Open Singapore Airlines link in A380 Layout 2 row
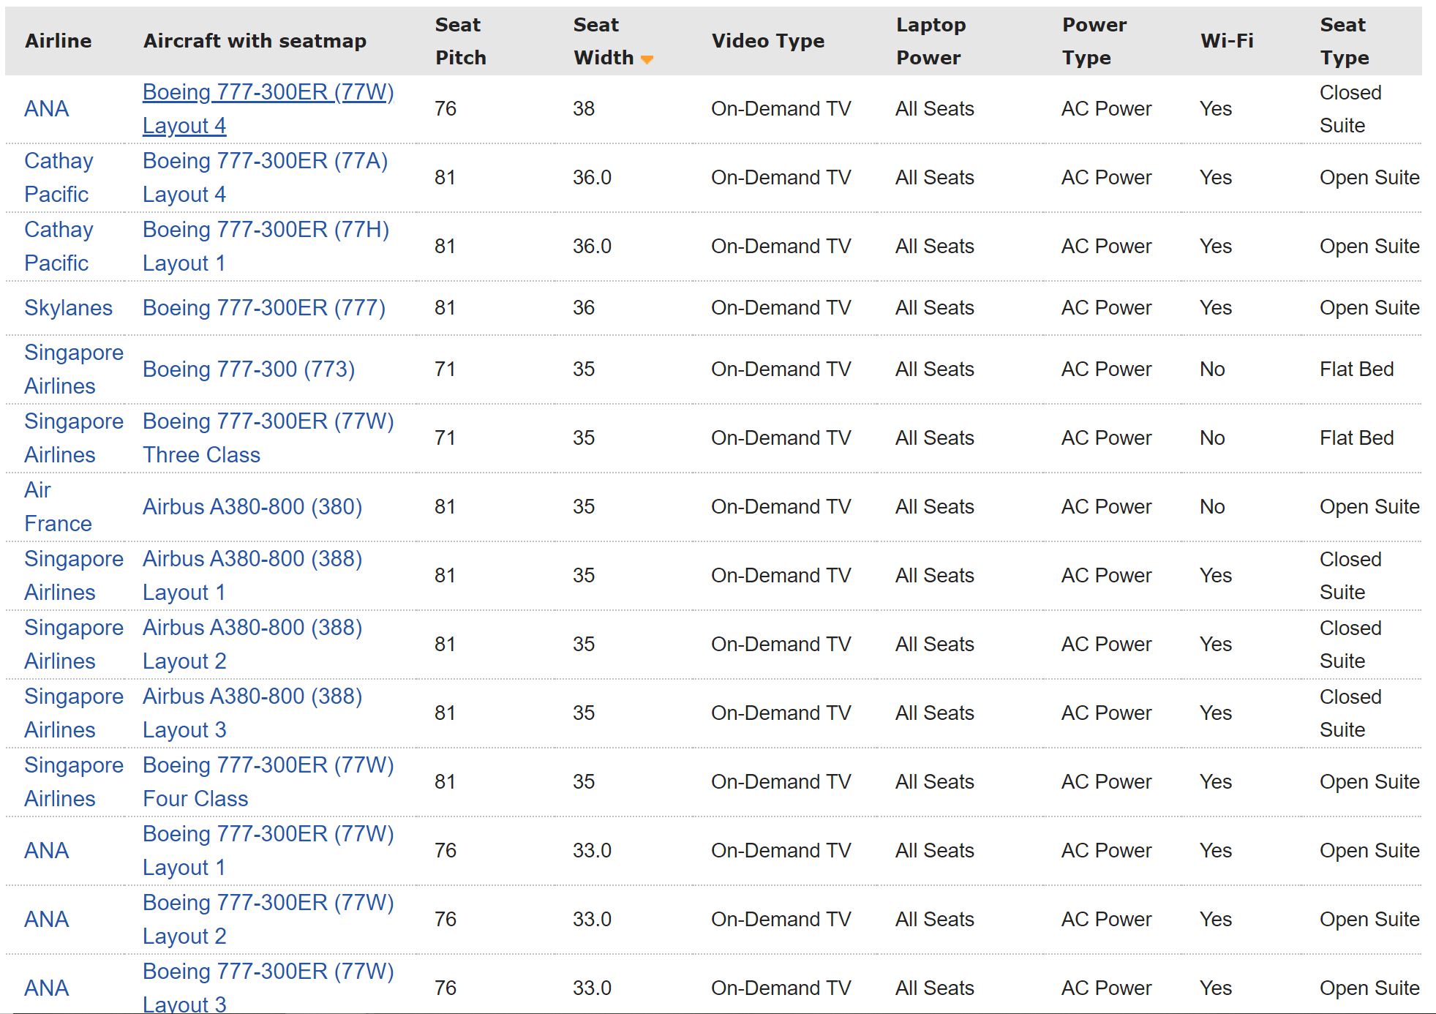Screen dimensions: 1436x1014 (74, 645)
